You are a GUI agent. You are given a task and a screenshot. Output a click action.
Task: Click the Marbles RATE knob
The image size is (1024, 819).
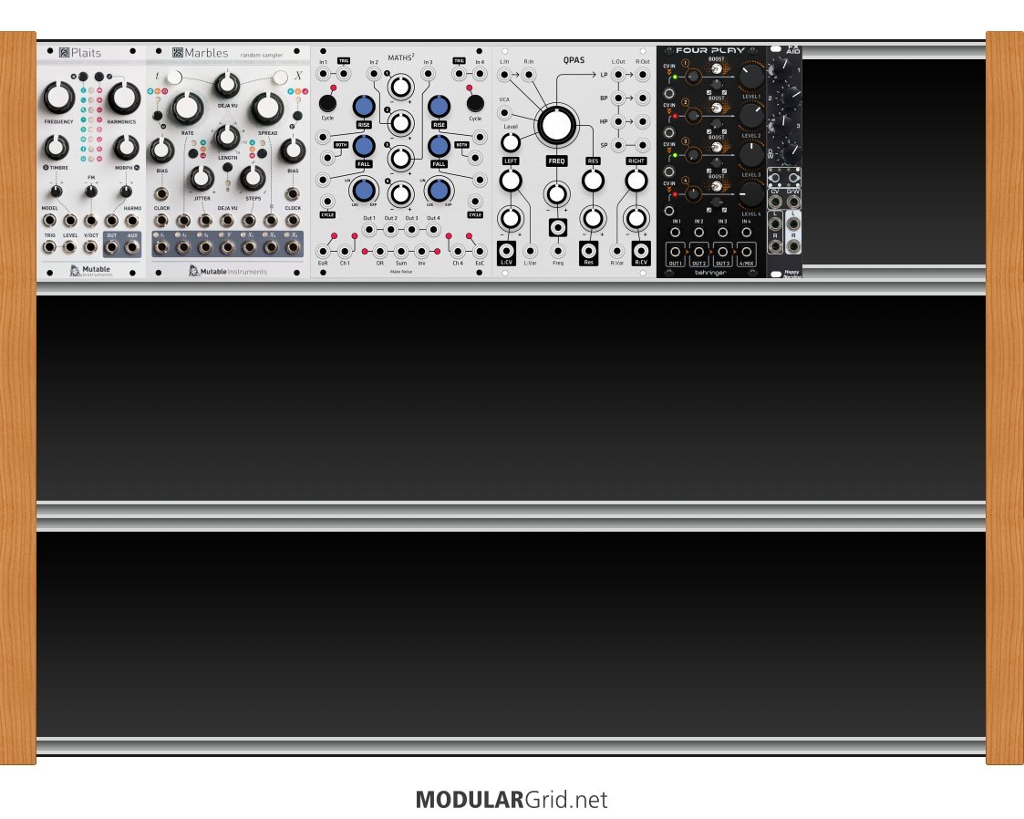click(x=188, y=109)
